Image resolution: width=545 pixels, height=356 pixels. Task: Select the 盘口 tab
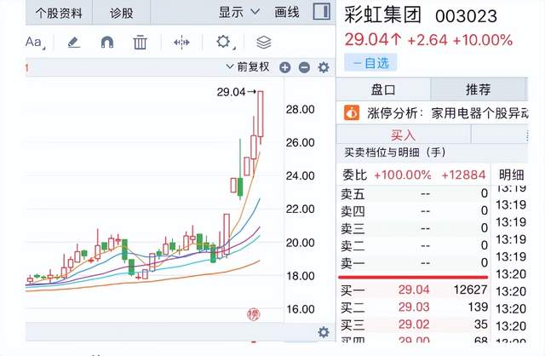point(383,89)
